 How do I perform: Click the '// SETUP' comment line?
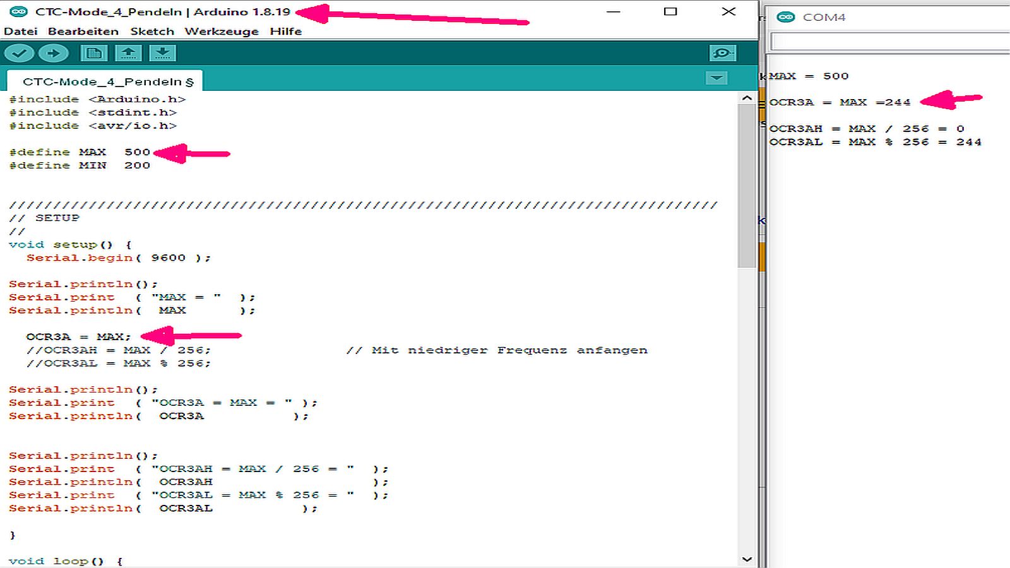(x=44, y=218)
